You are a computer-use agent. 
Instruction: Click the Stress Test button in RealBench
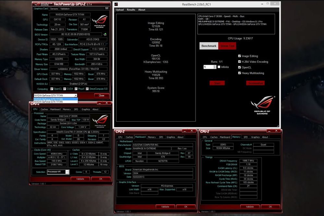pyautogui.click(x=227, y=46)
